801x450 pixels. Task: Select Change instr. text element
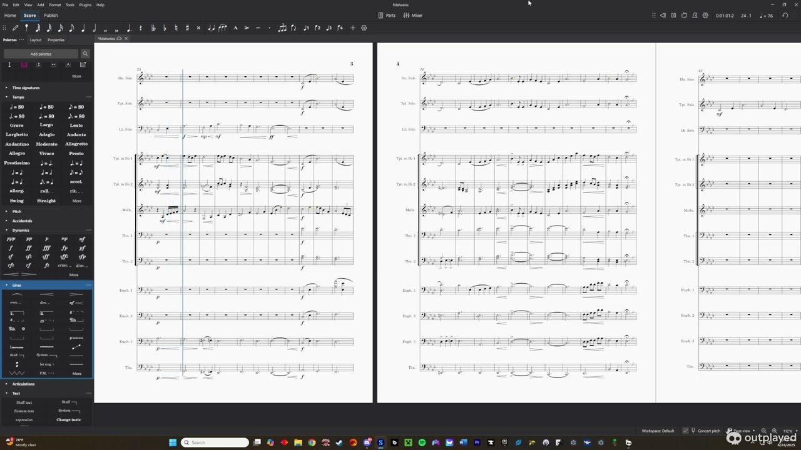[69, 419]
